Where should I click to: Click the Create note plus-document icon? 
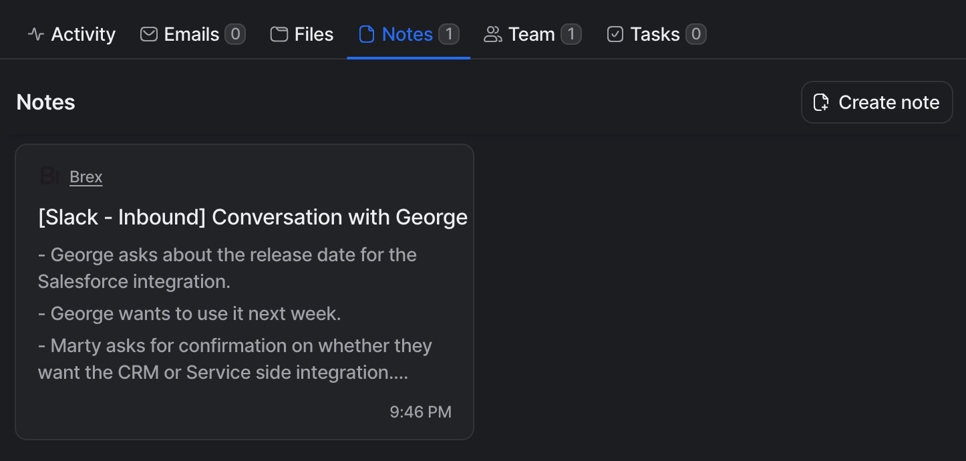click(820, 102)
